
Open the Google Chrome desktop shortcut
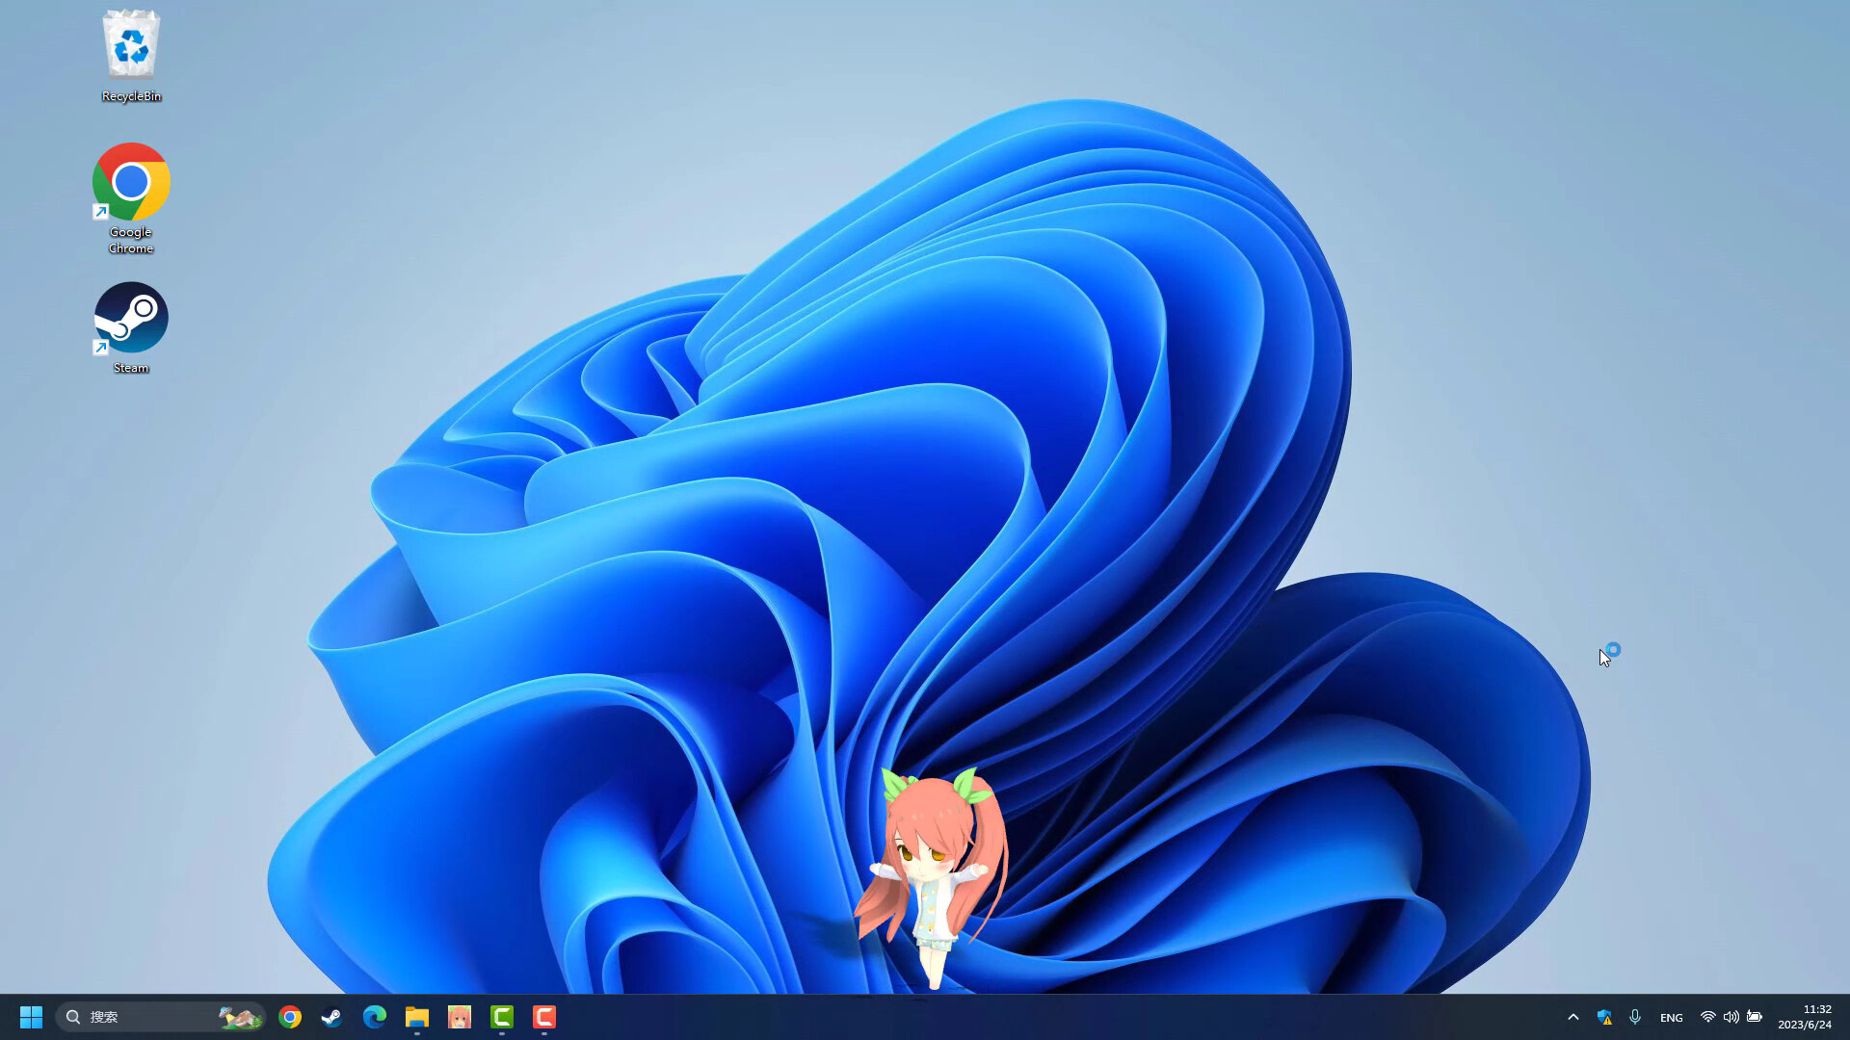pyautogui.click(x=130, y=183)
